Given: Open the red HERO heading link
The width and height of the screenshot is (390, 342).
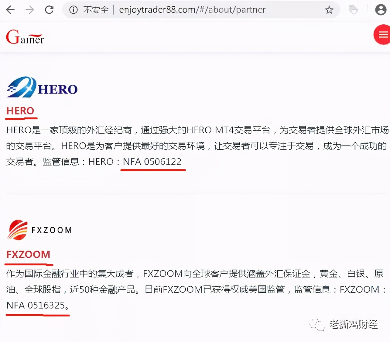Looking at the screenshot, I should pos(20,111).
